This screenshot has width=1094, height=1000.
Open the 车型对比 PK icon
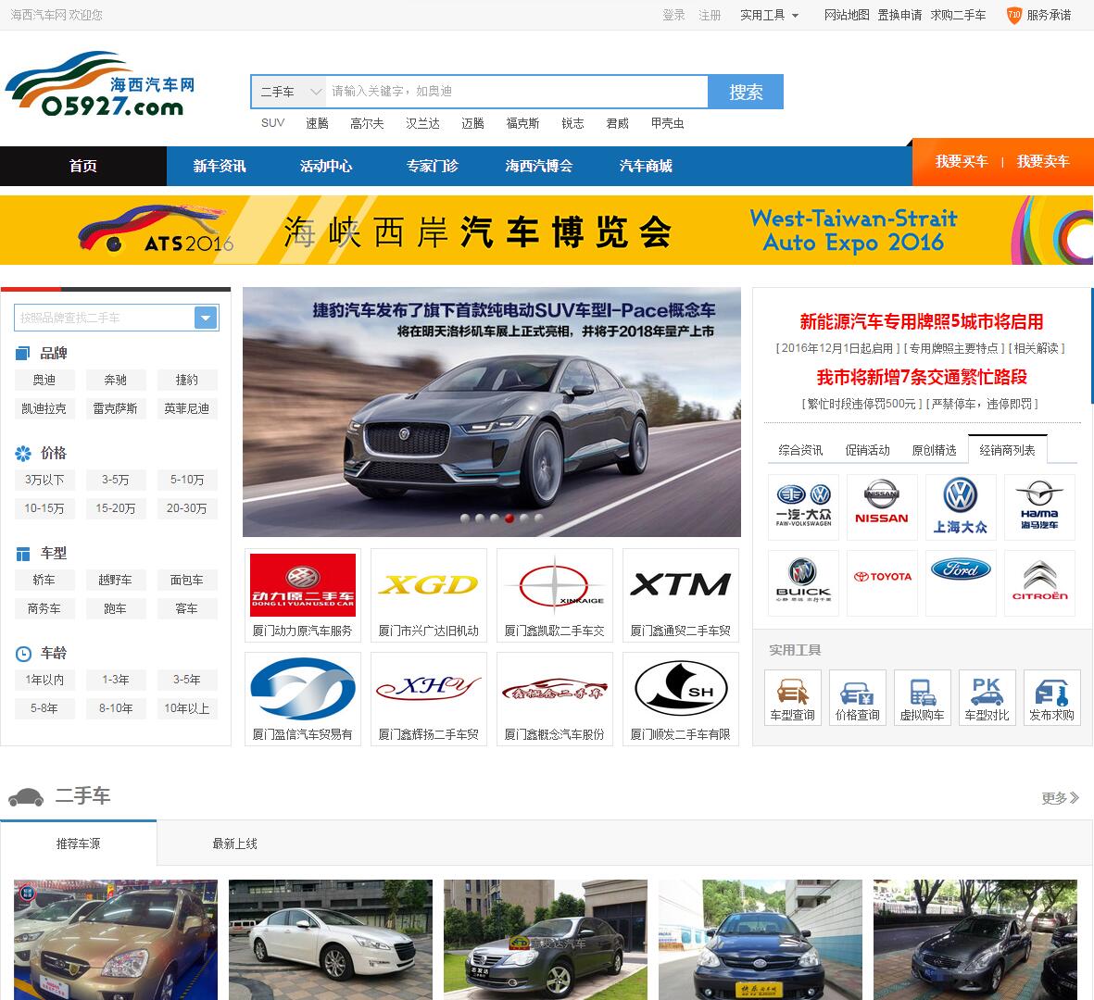[987, 697]
